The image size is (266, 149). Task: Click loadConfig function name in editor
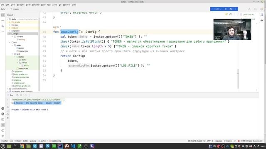pos(69,32)
